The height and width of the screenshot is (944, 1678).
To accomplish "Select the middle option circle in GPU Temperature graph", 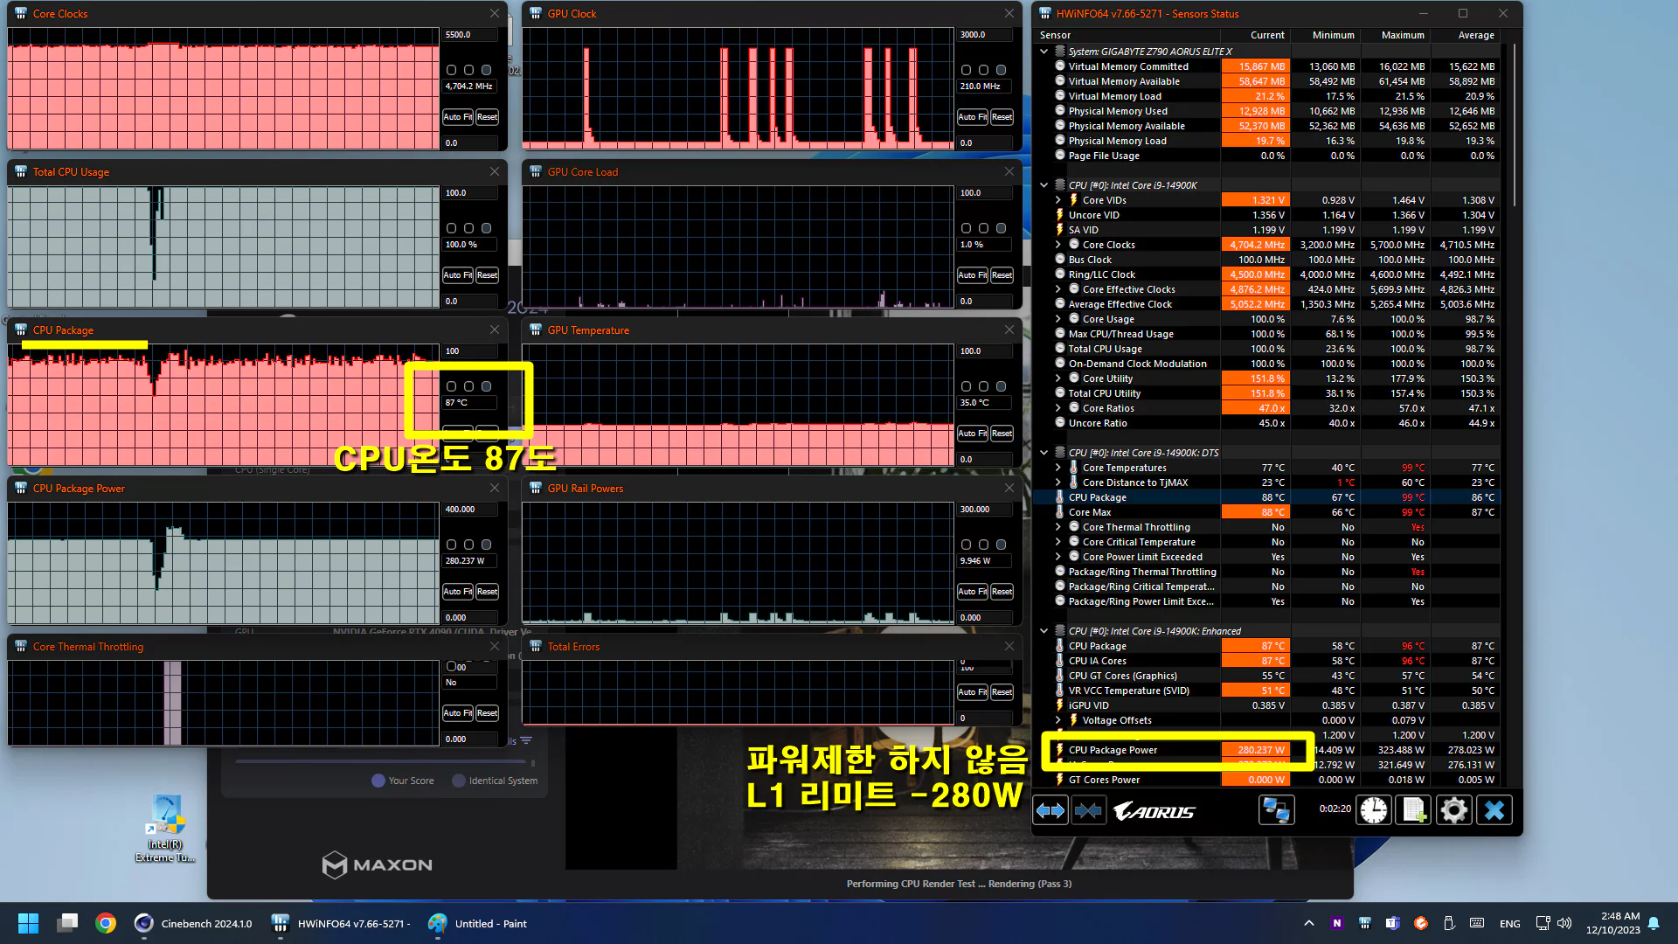I will coord(983,386).
